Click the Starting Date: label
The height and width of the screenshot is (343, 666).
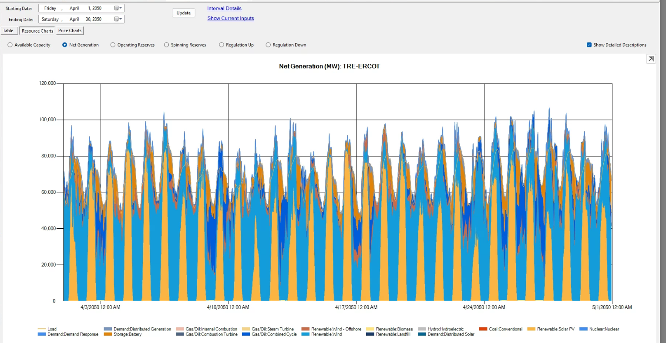(x=19, y=9)
